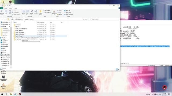172x96 pixels.
Task: Open the Copy to dropdown
Action: click(x=27, y=13)
